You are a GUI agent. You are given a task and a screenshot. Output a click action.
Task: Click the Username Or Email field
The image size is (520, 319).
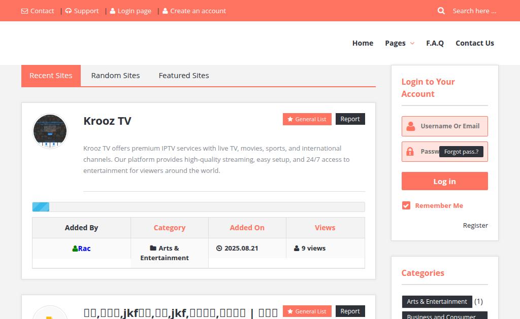point(445,126)
